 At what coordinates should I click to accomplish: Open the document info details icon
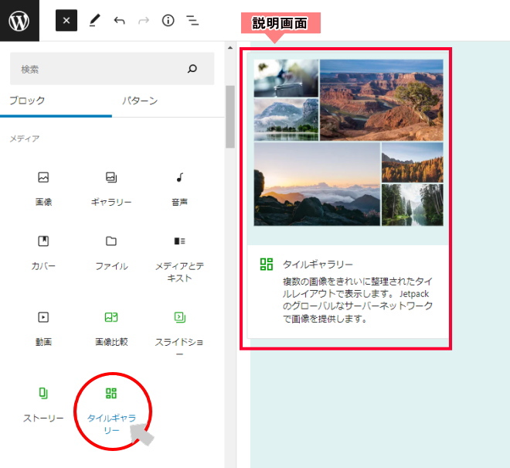coord(168,21)
